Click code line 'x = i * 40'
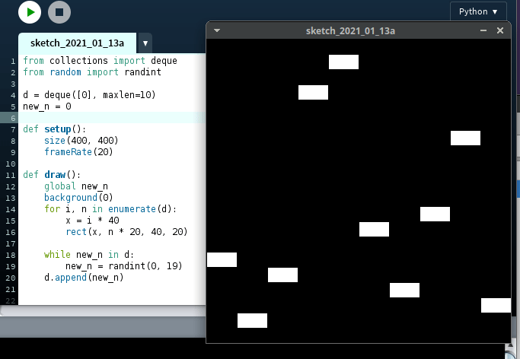The height and width of the screenshot is (359, 520). click(x=93, y=221)
